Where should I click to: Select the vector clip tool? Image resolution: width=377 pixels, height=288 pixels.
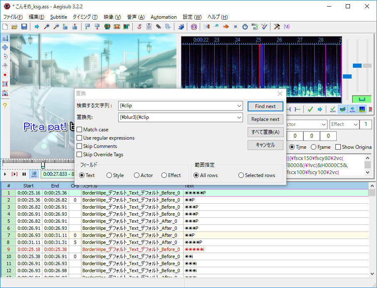pos(5,93)
